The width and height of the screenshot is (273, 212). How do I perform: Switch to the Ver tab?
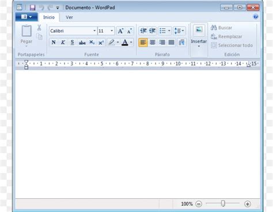point(69,17)
